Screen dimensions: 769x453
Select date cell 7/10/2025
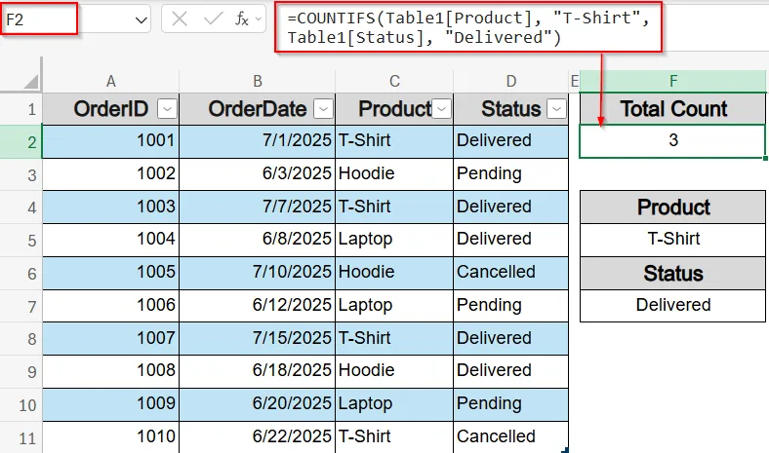tap(258, 273)
